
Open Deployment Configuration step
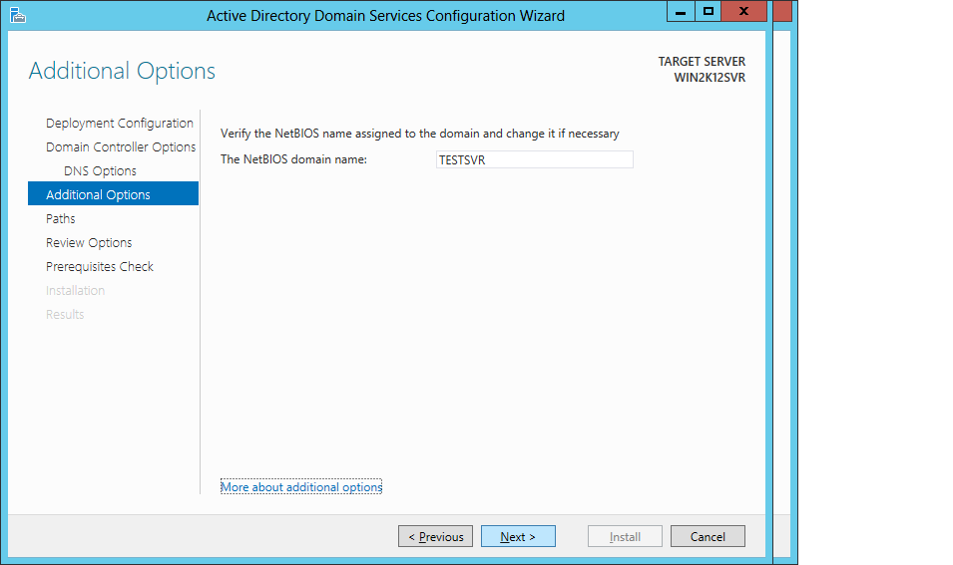click(119, 124)
